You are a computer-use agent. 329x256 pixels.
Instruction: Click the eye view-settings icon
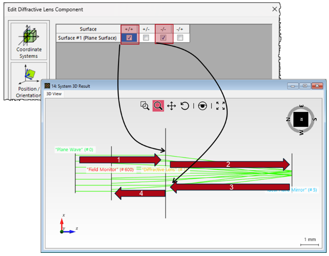coord(203,106)
